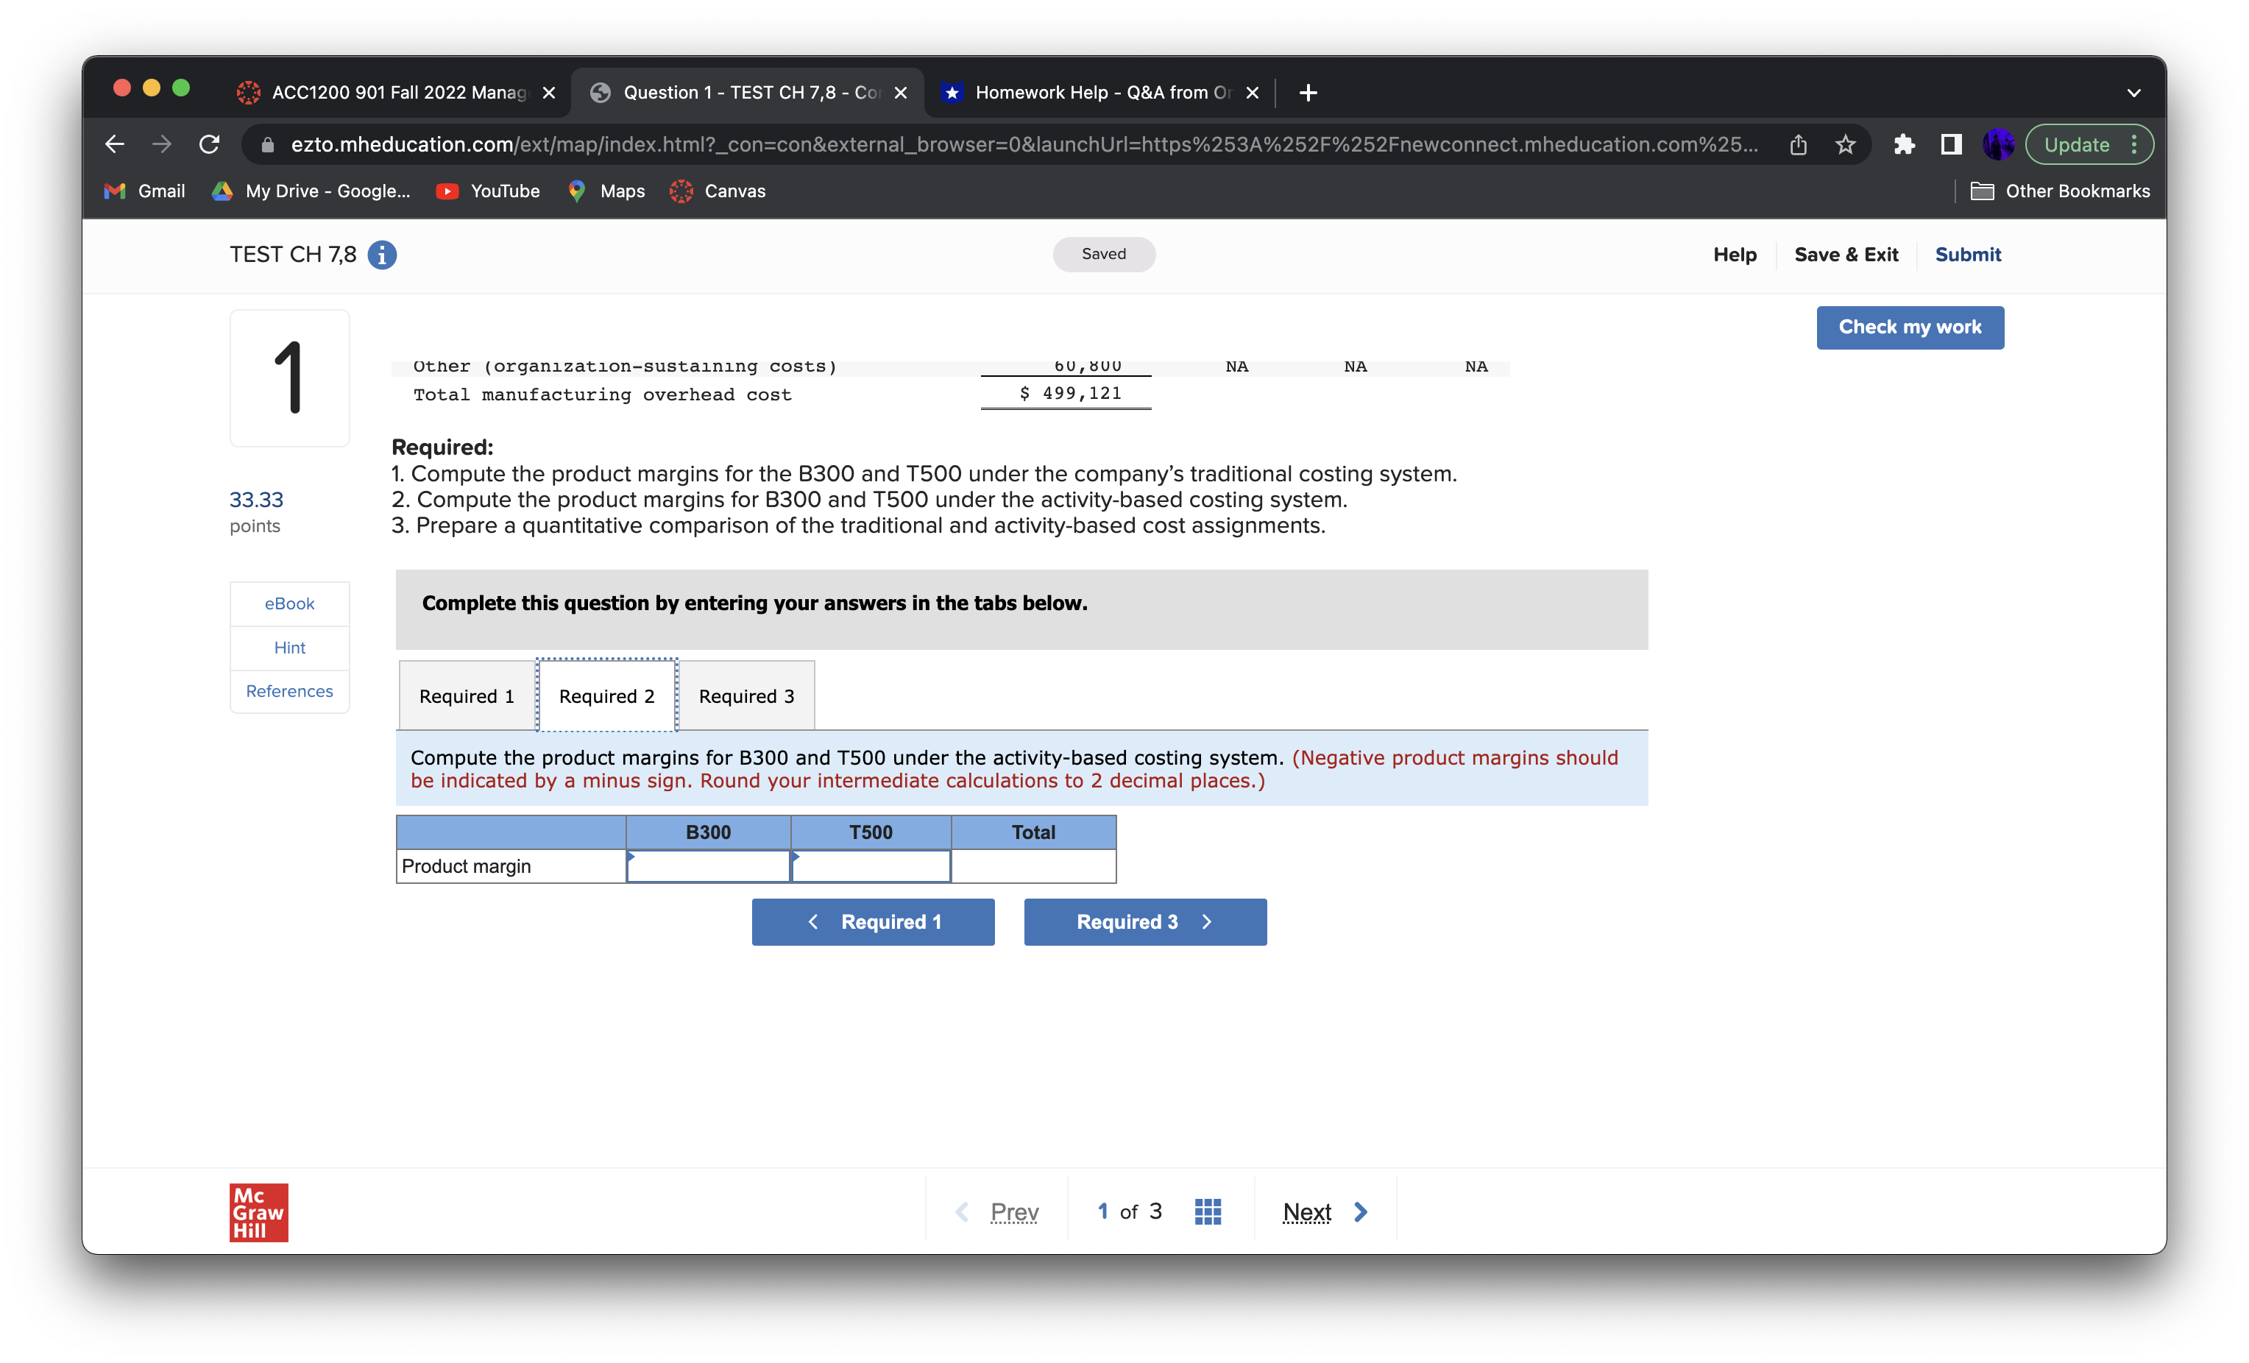Switch to Required 1 tab
Image resolution: width=2249 pixels, height=1363 pixels.
pyautogui.click(x=467, y=695)
